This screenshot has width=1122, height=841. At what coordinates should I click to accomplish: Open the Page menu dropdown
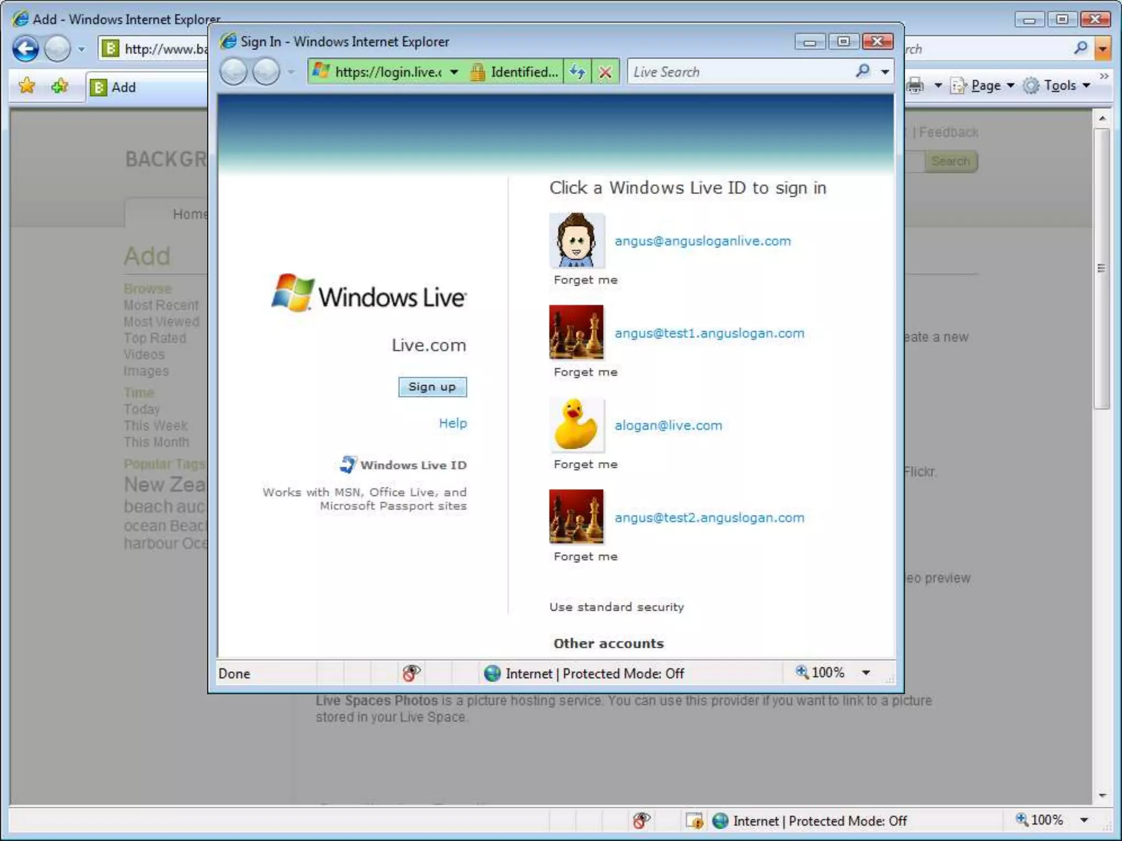click(983, 85)
